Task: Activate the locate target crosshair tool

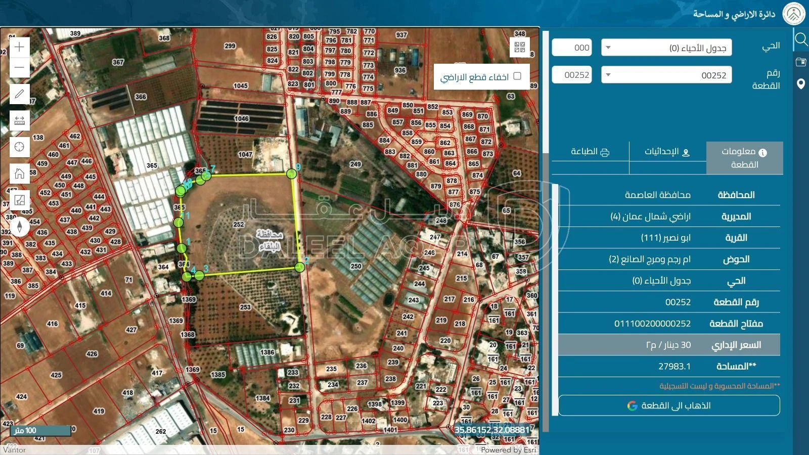Action: pyautogui.click(x=19, y=147)
